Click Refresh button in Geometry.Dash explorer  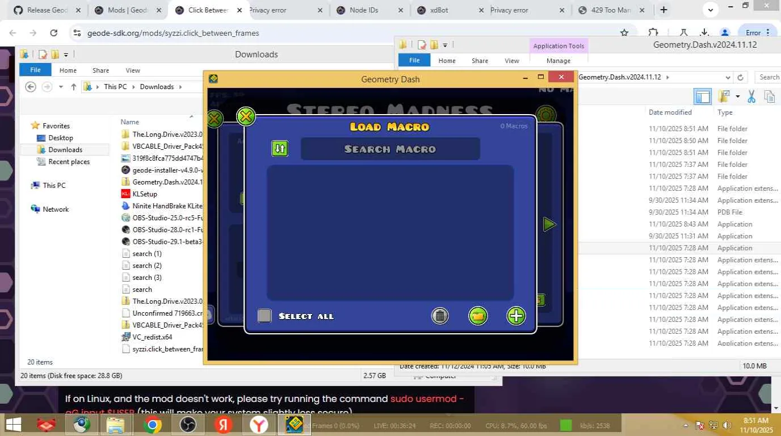[740, 77]
